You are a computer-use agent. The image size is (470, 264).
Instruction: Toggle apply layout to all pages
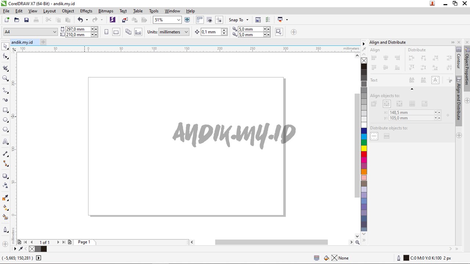pyautogui.click(x=128, y=32)
